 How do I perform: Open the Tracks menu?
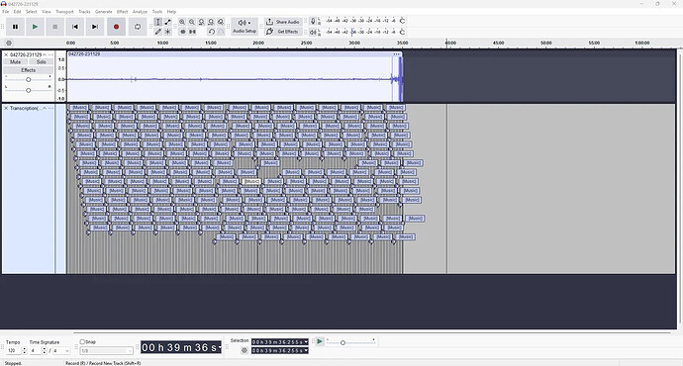(x=84, y=12)
